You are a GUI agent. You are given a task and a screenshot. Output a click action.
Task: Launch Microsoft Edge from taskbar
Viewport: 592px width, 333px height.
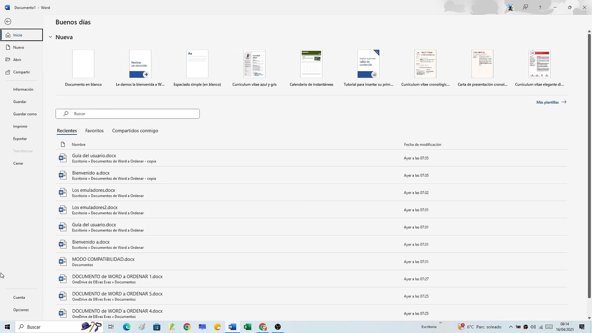point(126,327)
